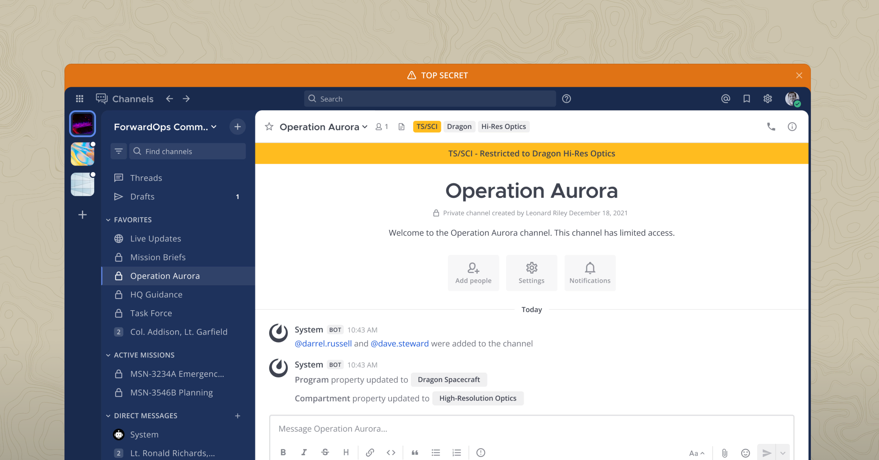
Task: Apply heading formatting
Action: 346,452
